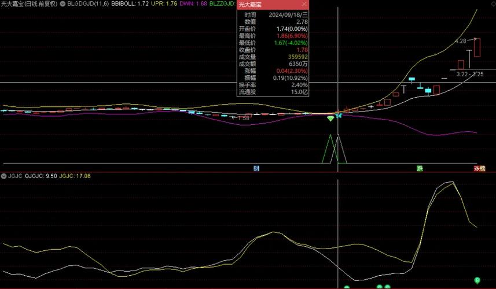This screenshot has height=289, width=496.
Task: Click the red 涨榜 event marker
Action: (480, 169)
